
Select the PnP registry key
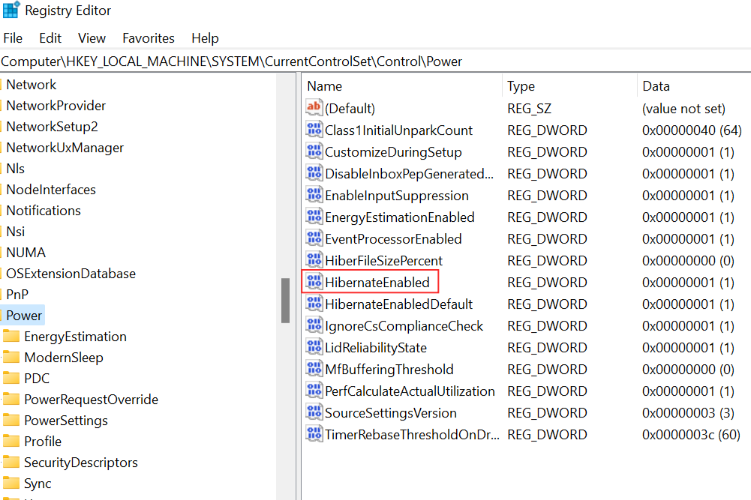[x=17, y=295]
